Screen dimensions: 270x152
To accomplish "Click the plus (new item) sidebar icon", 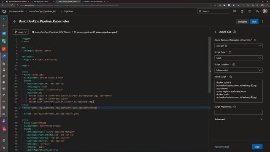I will point(4,26).
